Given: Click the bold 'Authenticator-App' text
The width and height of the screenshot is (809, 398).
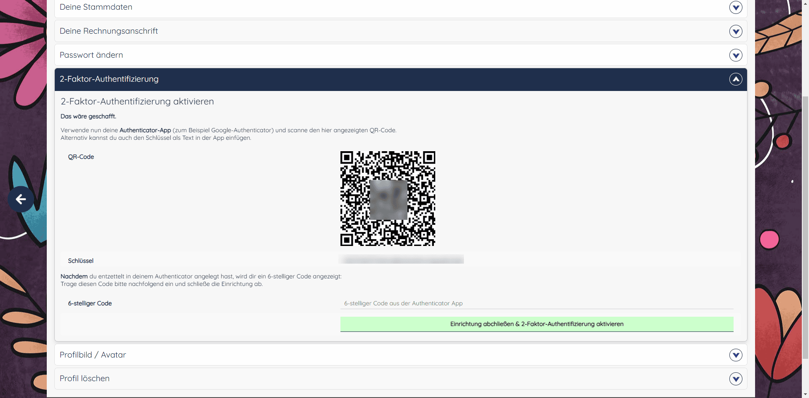Looking at the screenshot, I should (x=145, y=130).
